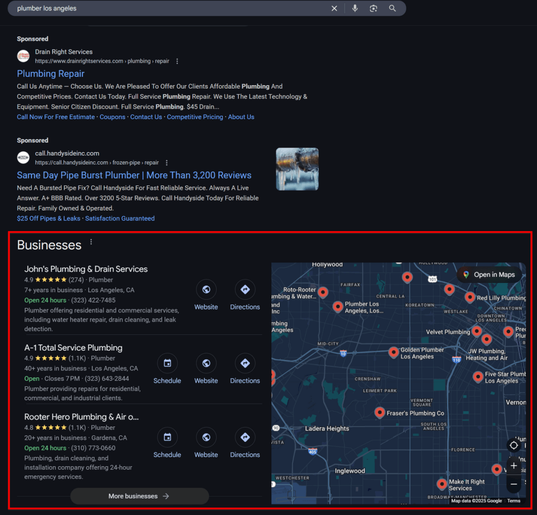This screenshot has width=537, height=515.
Task: Click phone number (323) 422-7485
Action: tap(93, 300)
